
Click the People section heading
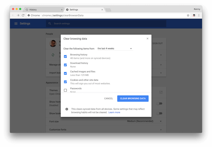point(49,34)
